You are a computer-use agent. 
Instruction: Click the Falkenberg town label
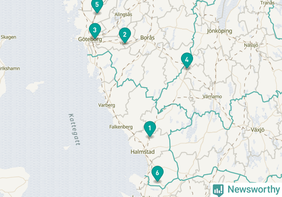tap(121, 127)
